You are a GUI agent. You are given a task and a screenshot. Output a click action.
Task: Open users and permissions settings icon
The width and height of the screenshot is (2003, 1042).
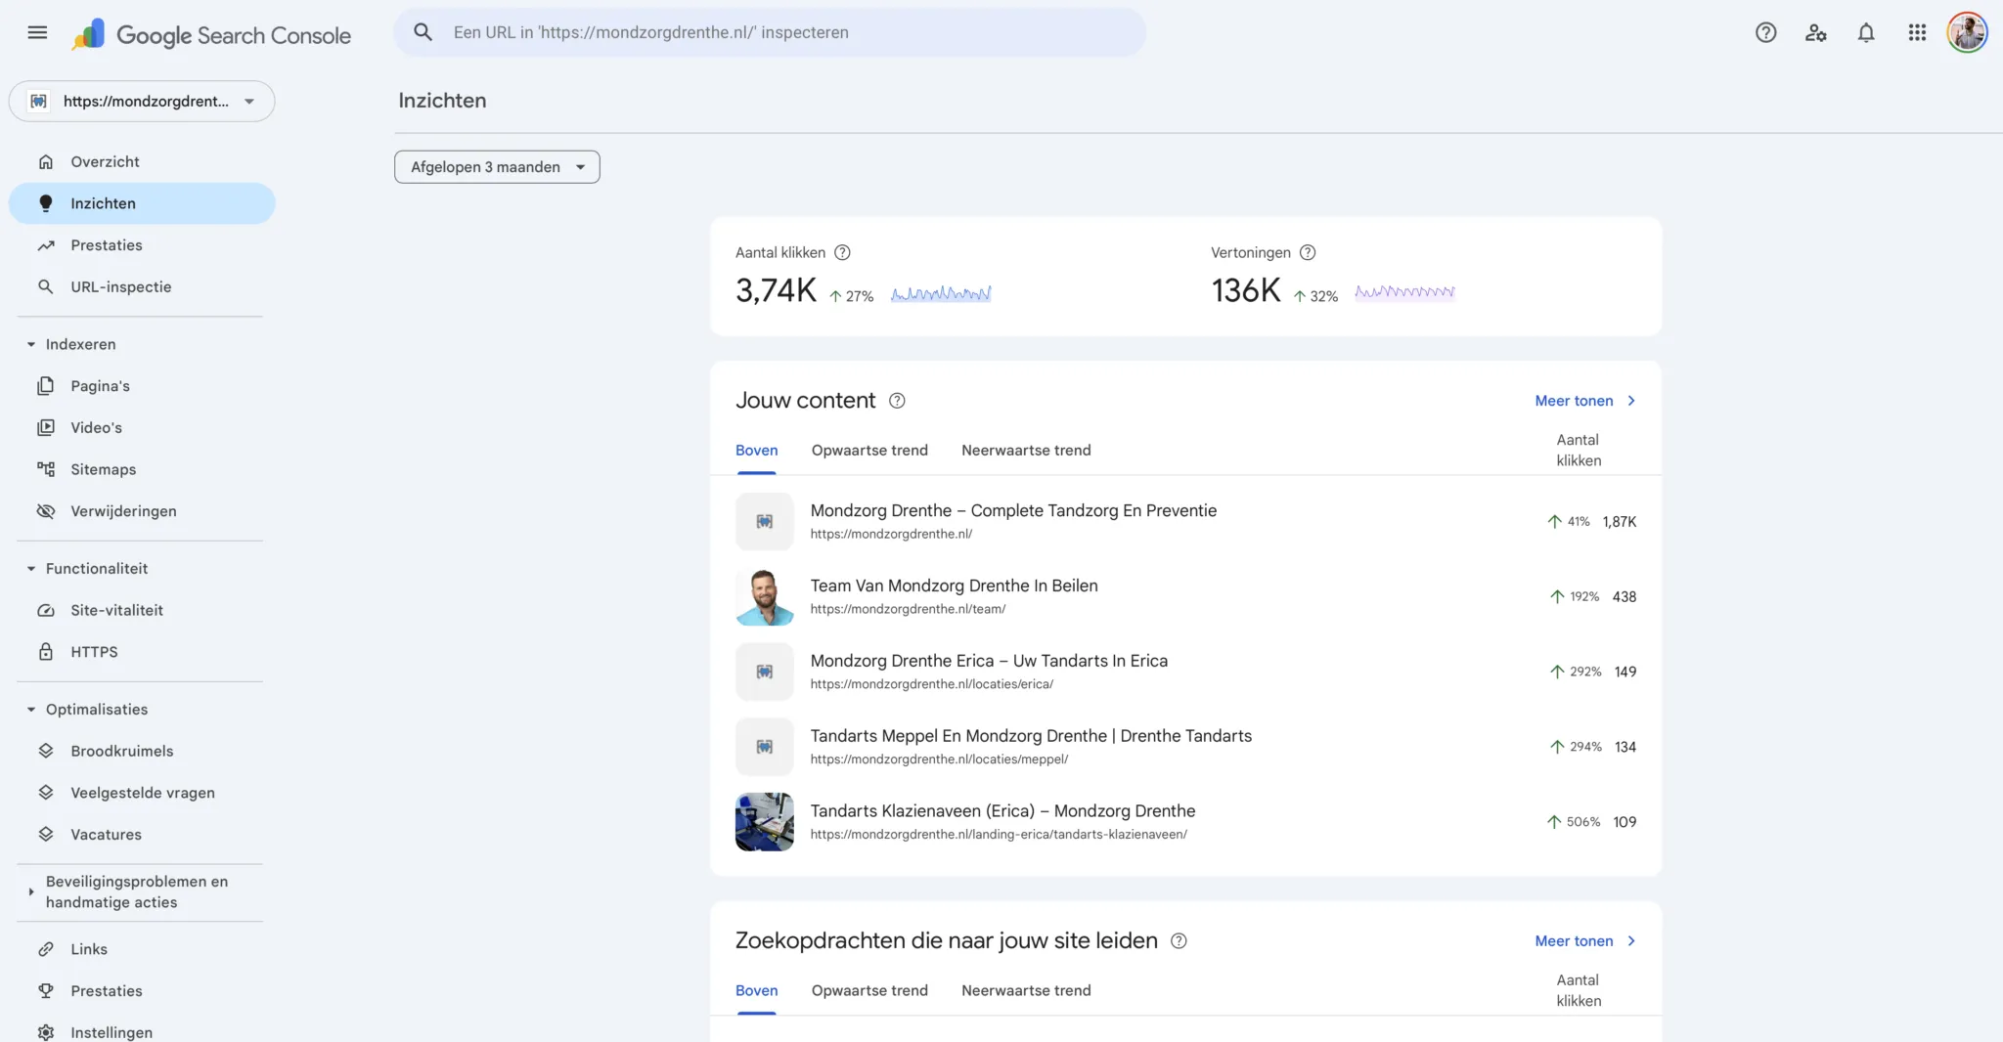click(1816, 33)
